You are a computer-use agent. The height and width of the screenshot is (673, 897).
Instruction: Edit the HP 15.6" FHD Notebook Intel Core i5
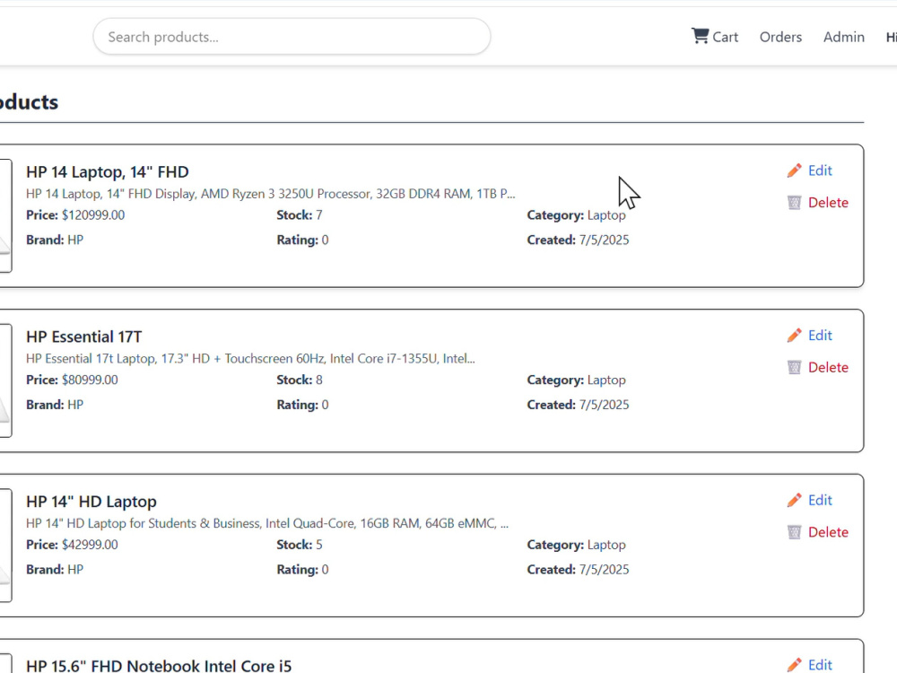(809, 664)
